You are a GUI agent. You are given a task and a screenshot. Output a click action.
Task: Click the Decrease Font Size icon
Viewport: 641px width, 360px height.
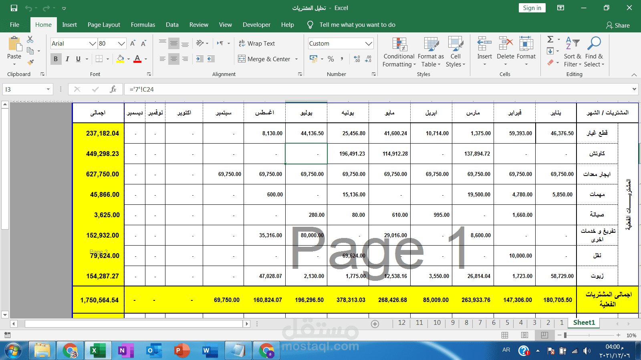click(x=143, y=43)
